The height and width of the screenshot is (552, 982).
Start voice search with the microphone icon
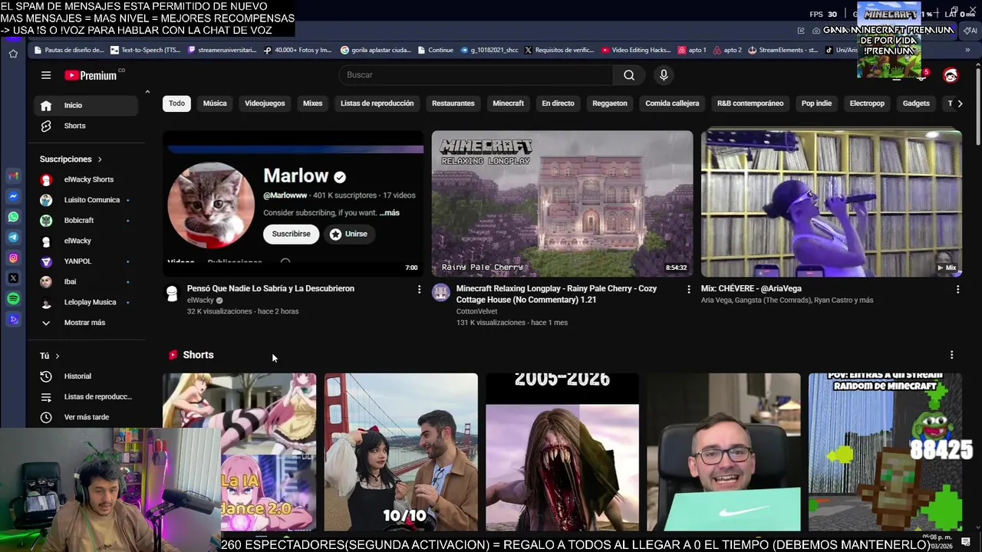664,75
